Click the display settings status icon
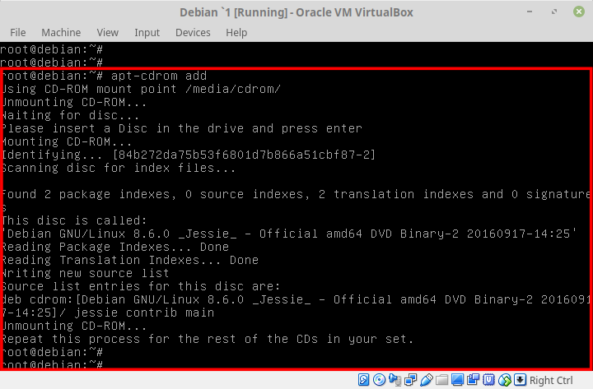The height and width of the screenshot is (389, 593). [x=457, y=380]
